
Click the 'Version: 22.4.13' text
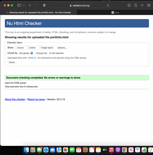pyautogui.click(x=56, y=99)
